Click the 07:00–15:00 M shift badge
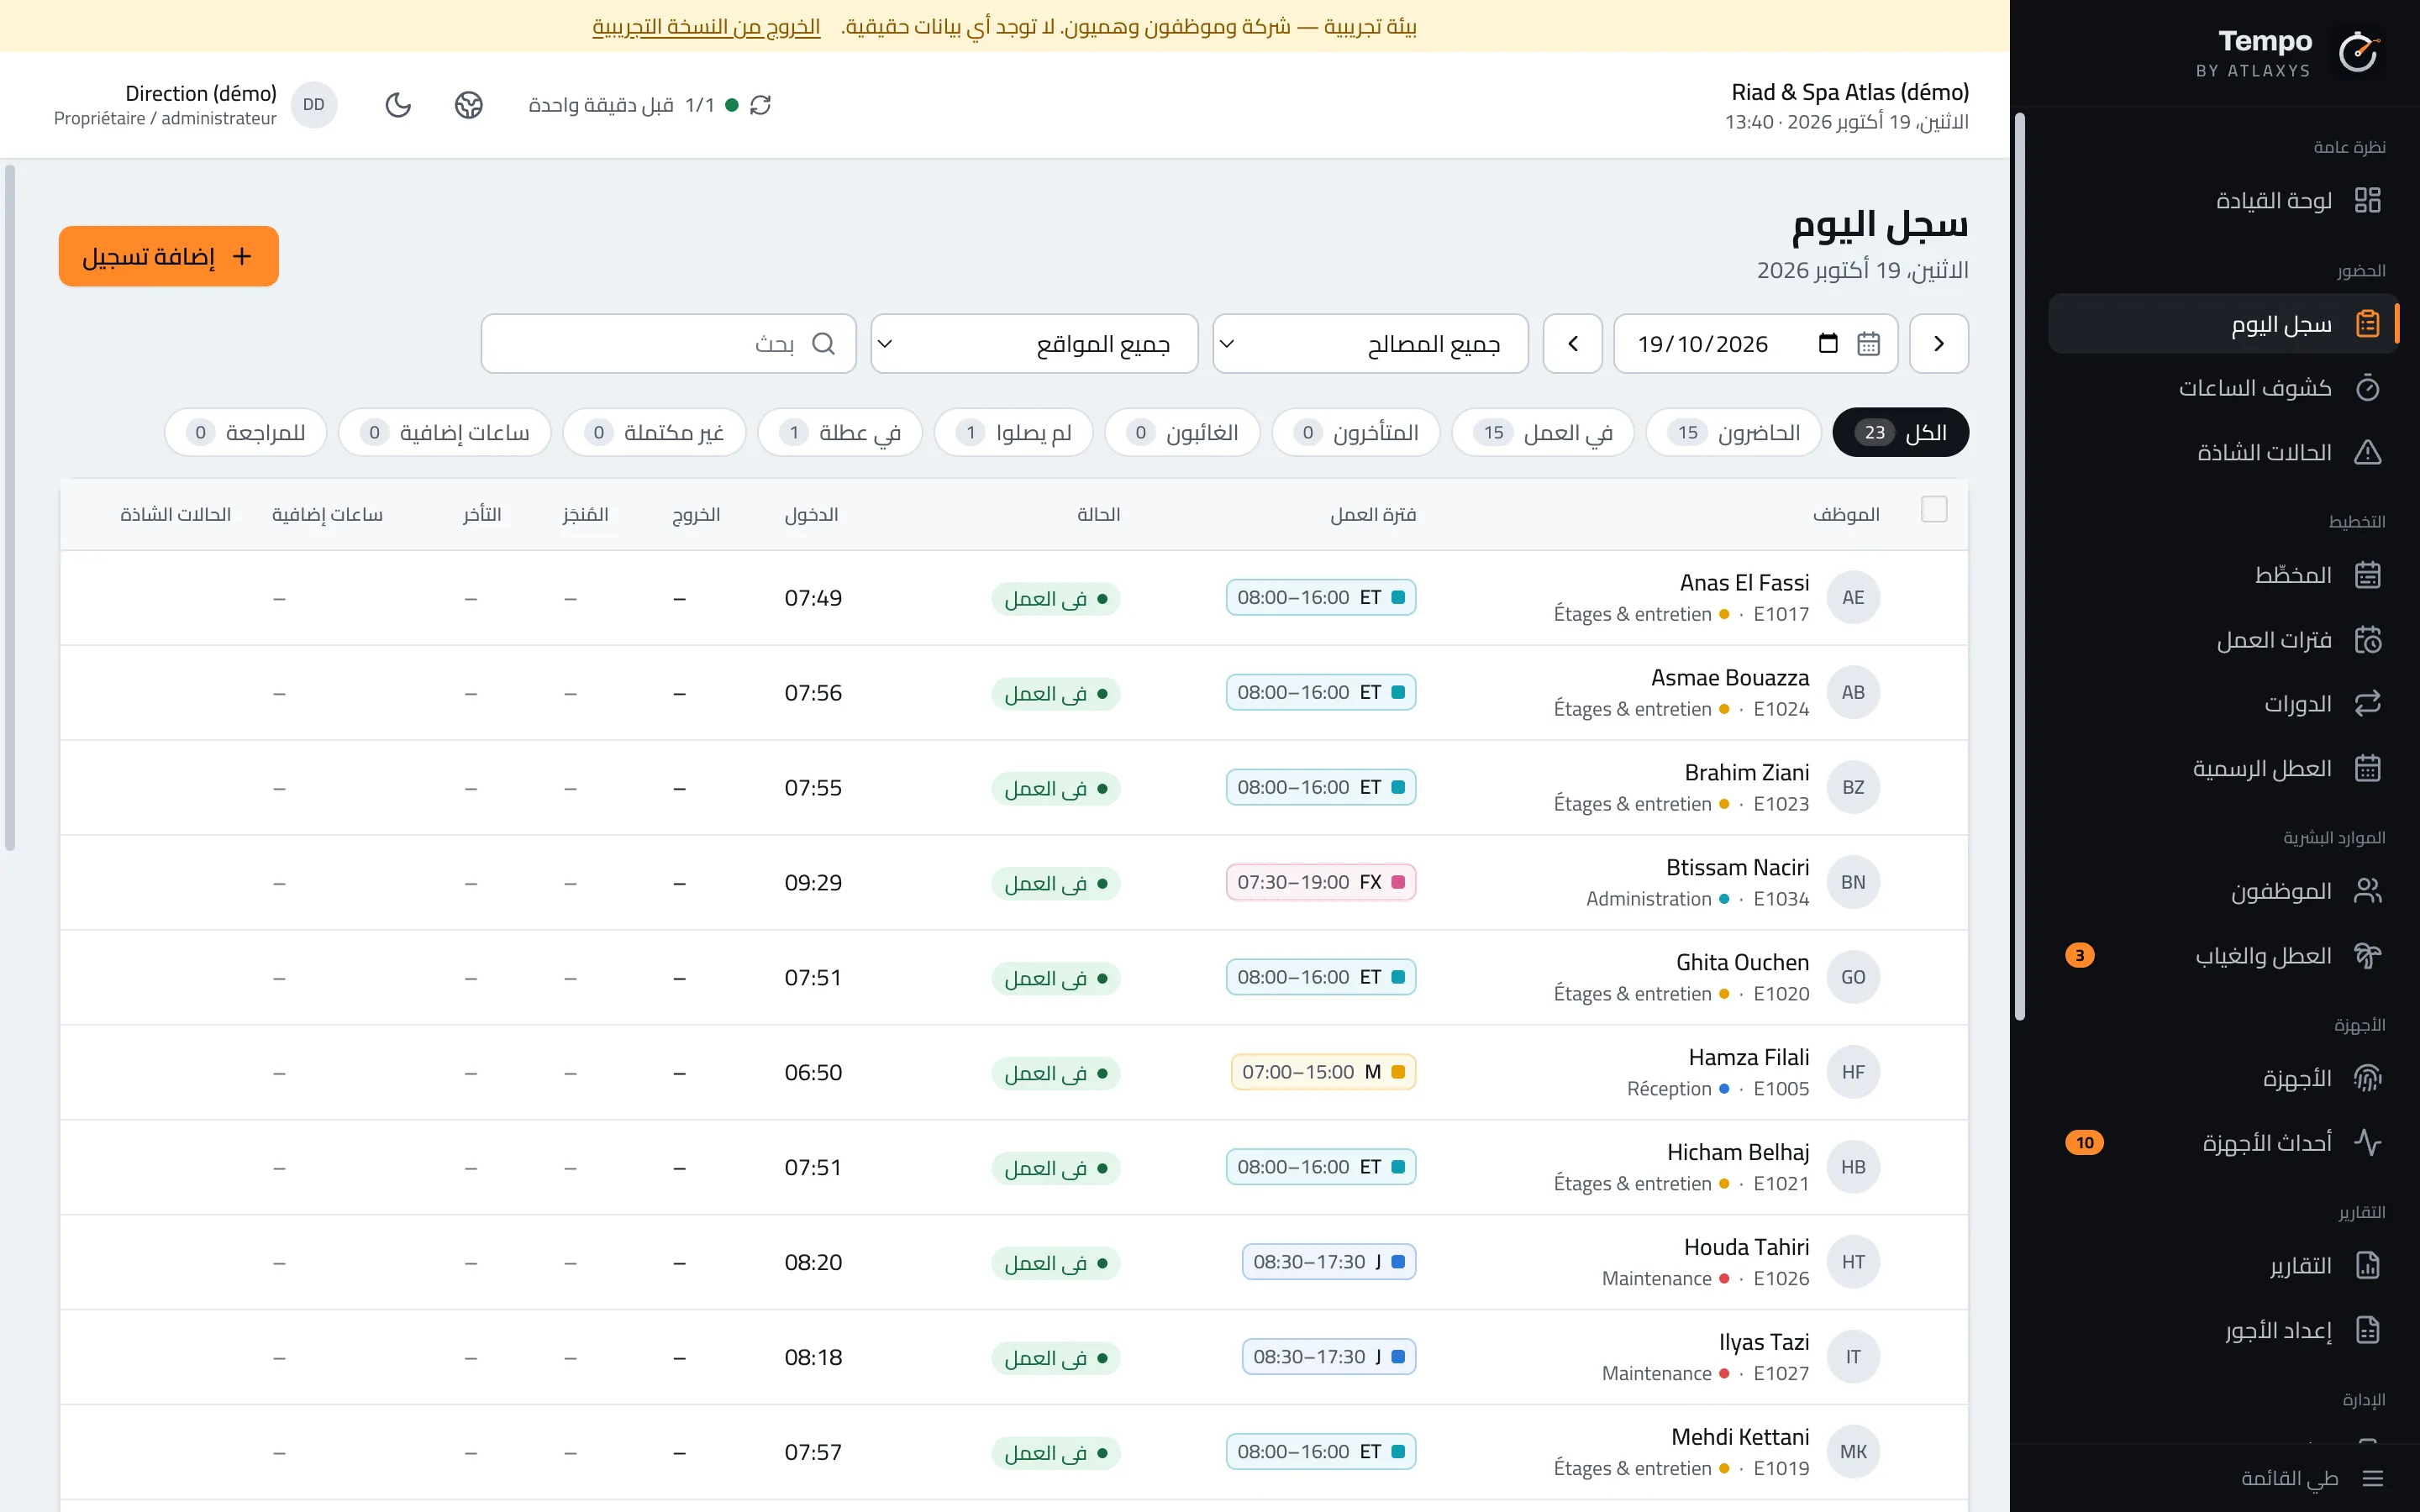 click(1323, 1072)
